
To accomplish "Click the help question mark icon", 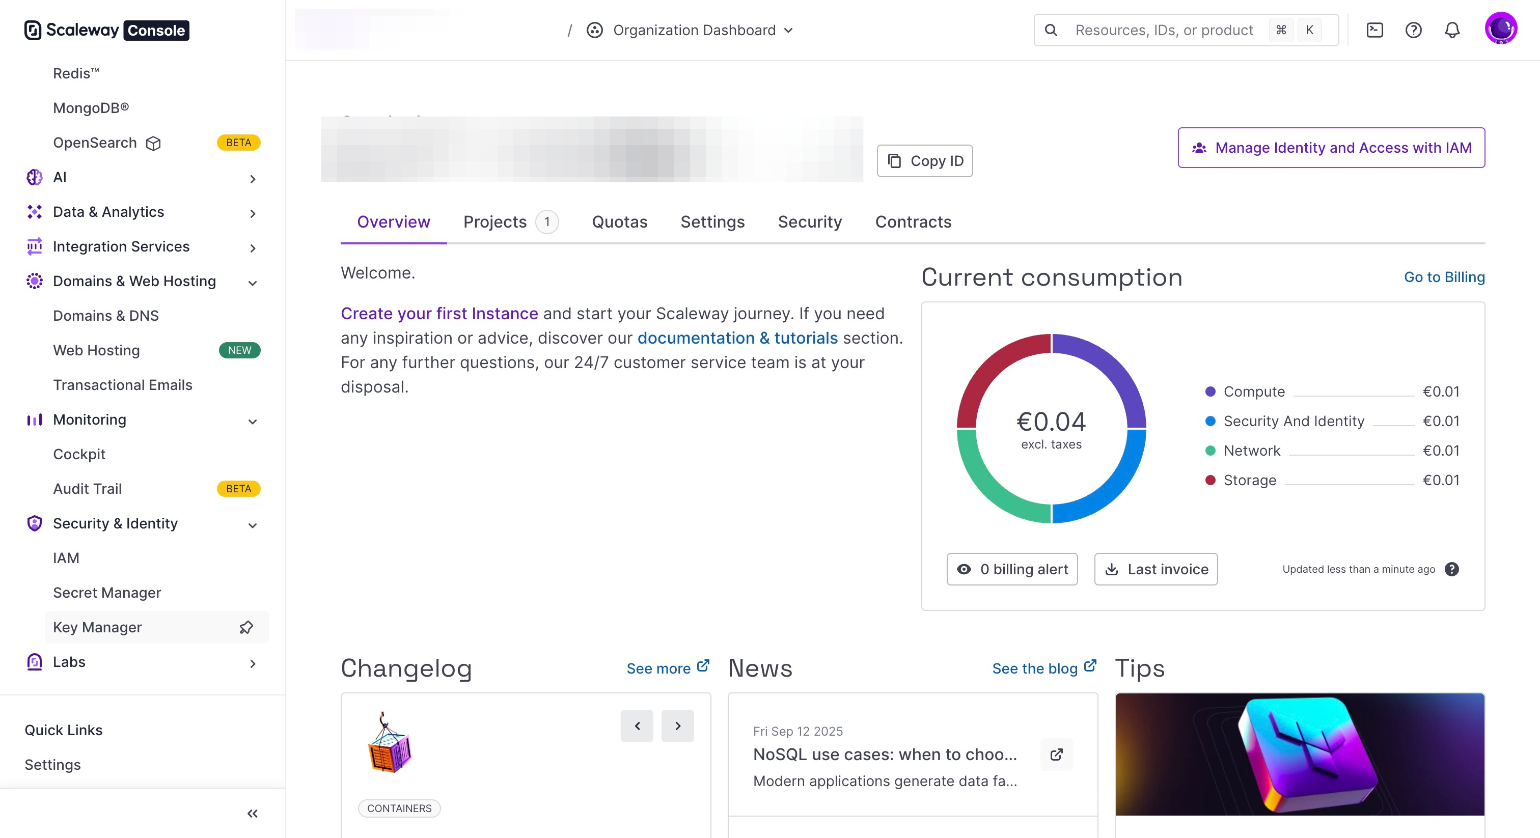I will tap(1413, 30).
